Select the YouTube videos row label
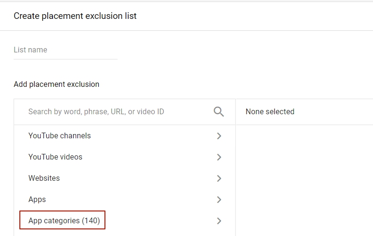This screenshot has width=373, height=236. 55,157
